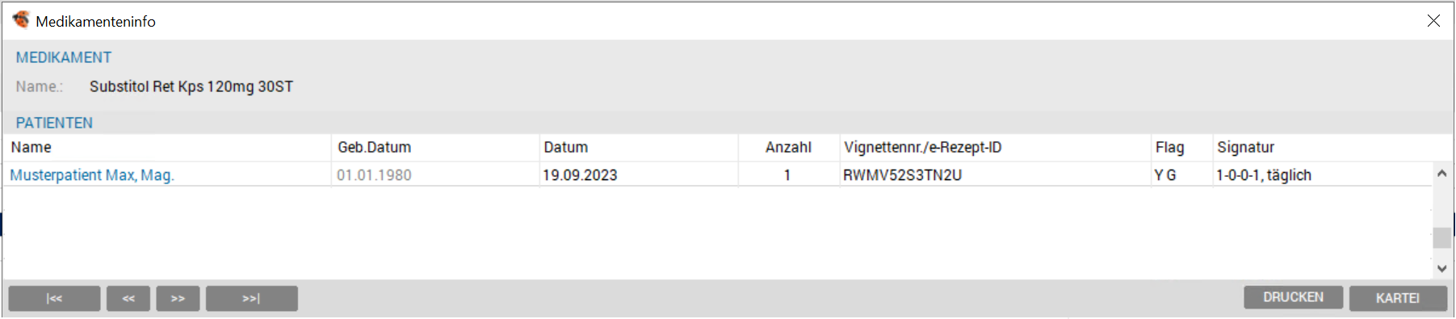Go to previous page with << button

click(x=128, y=298)
